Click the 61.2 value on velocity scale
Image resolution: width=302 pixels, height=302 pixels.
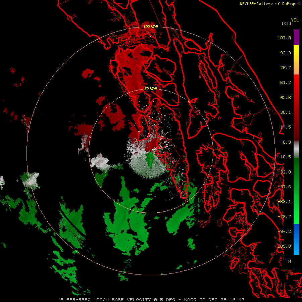286,83
